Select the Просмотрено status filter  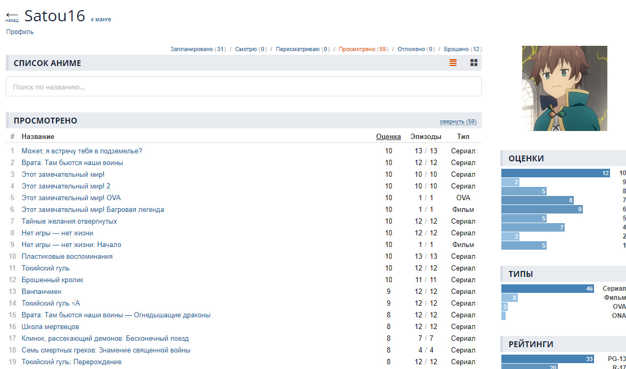tap(356, 49)
